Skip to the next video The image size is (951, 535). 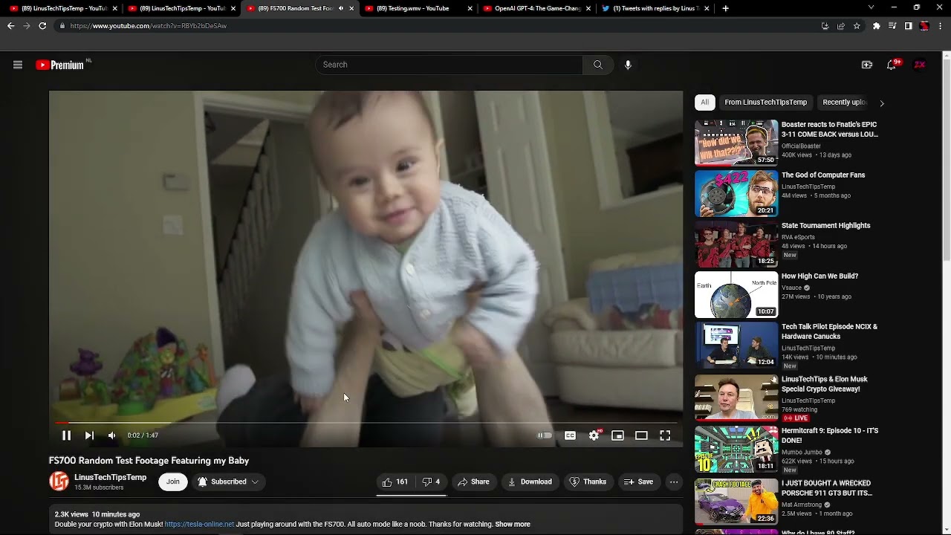click(x=89, y=435)
